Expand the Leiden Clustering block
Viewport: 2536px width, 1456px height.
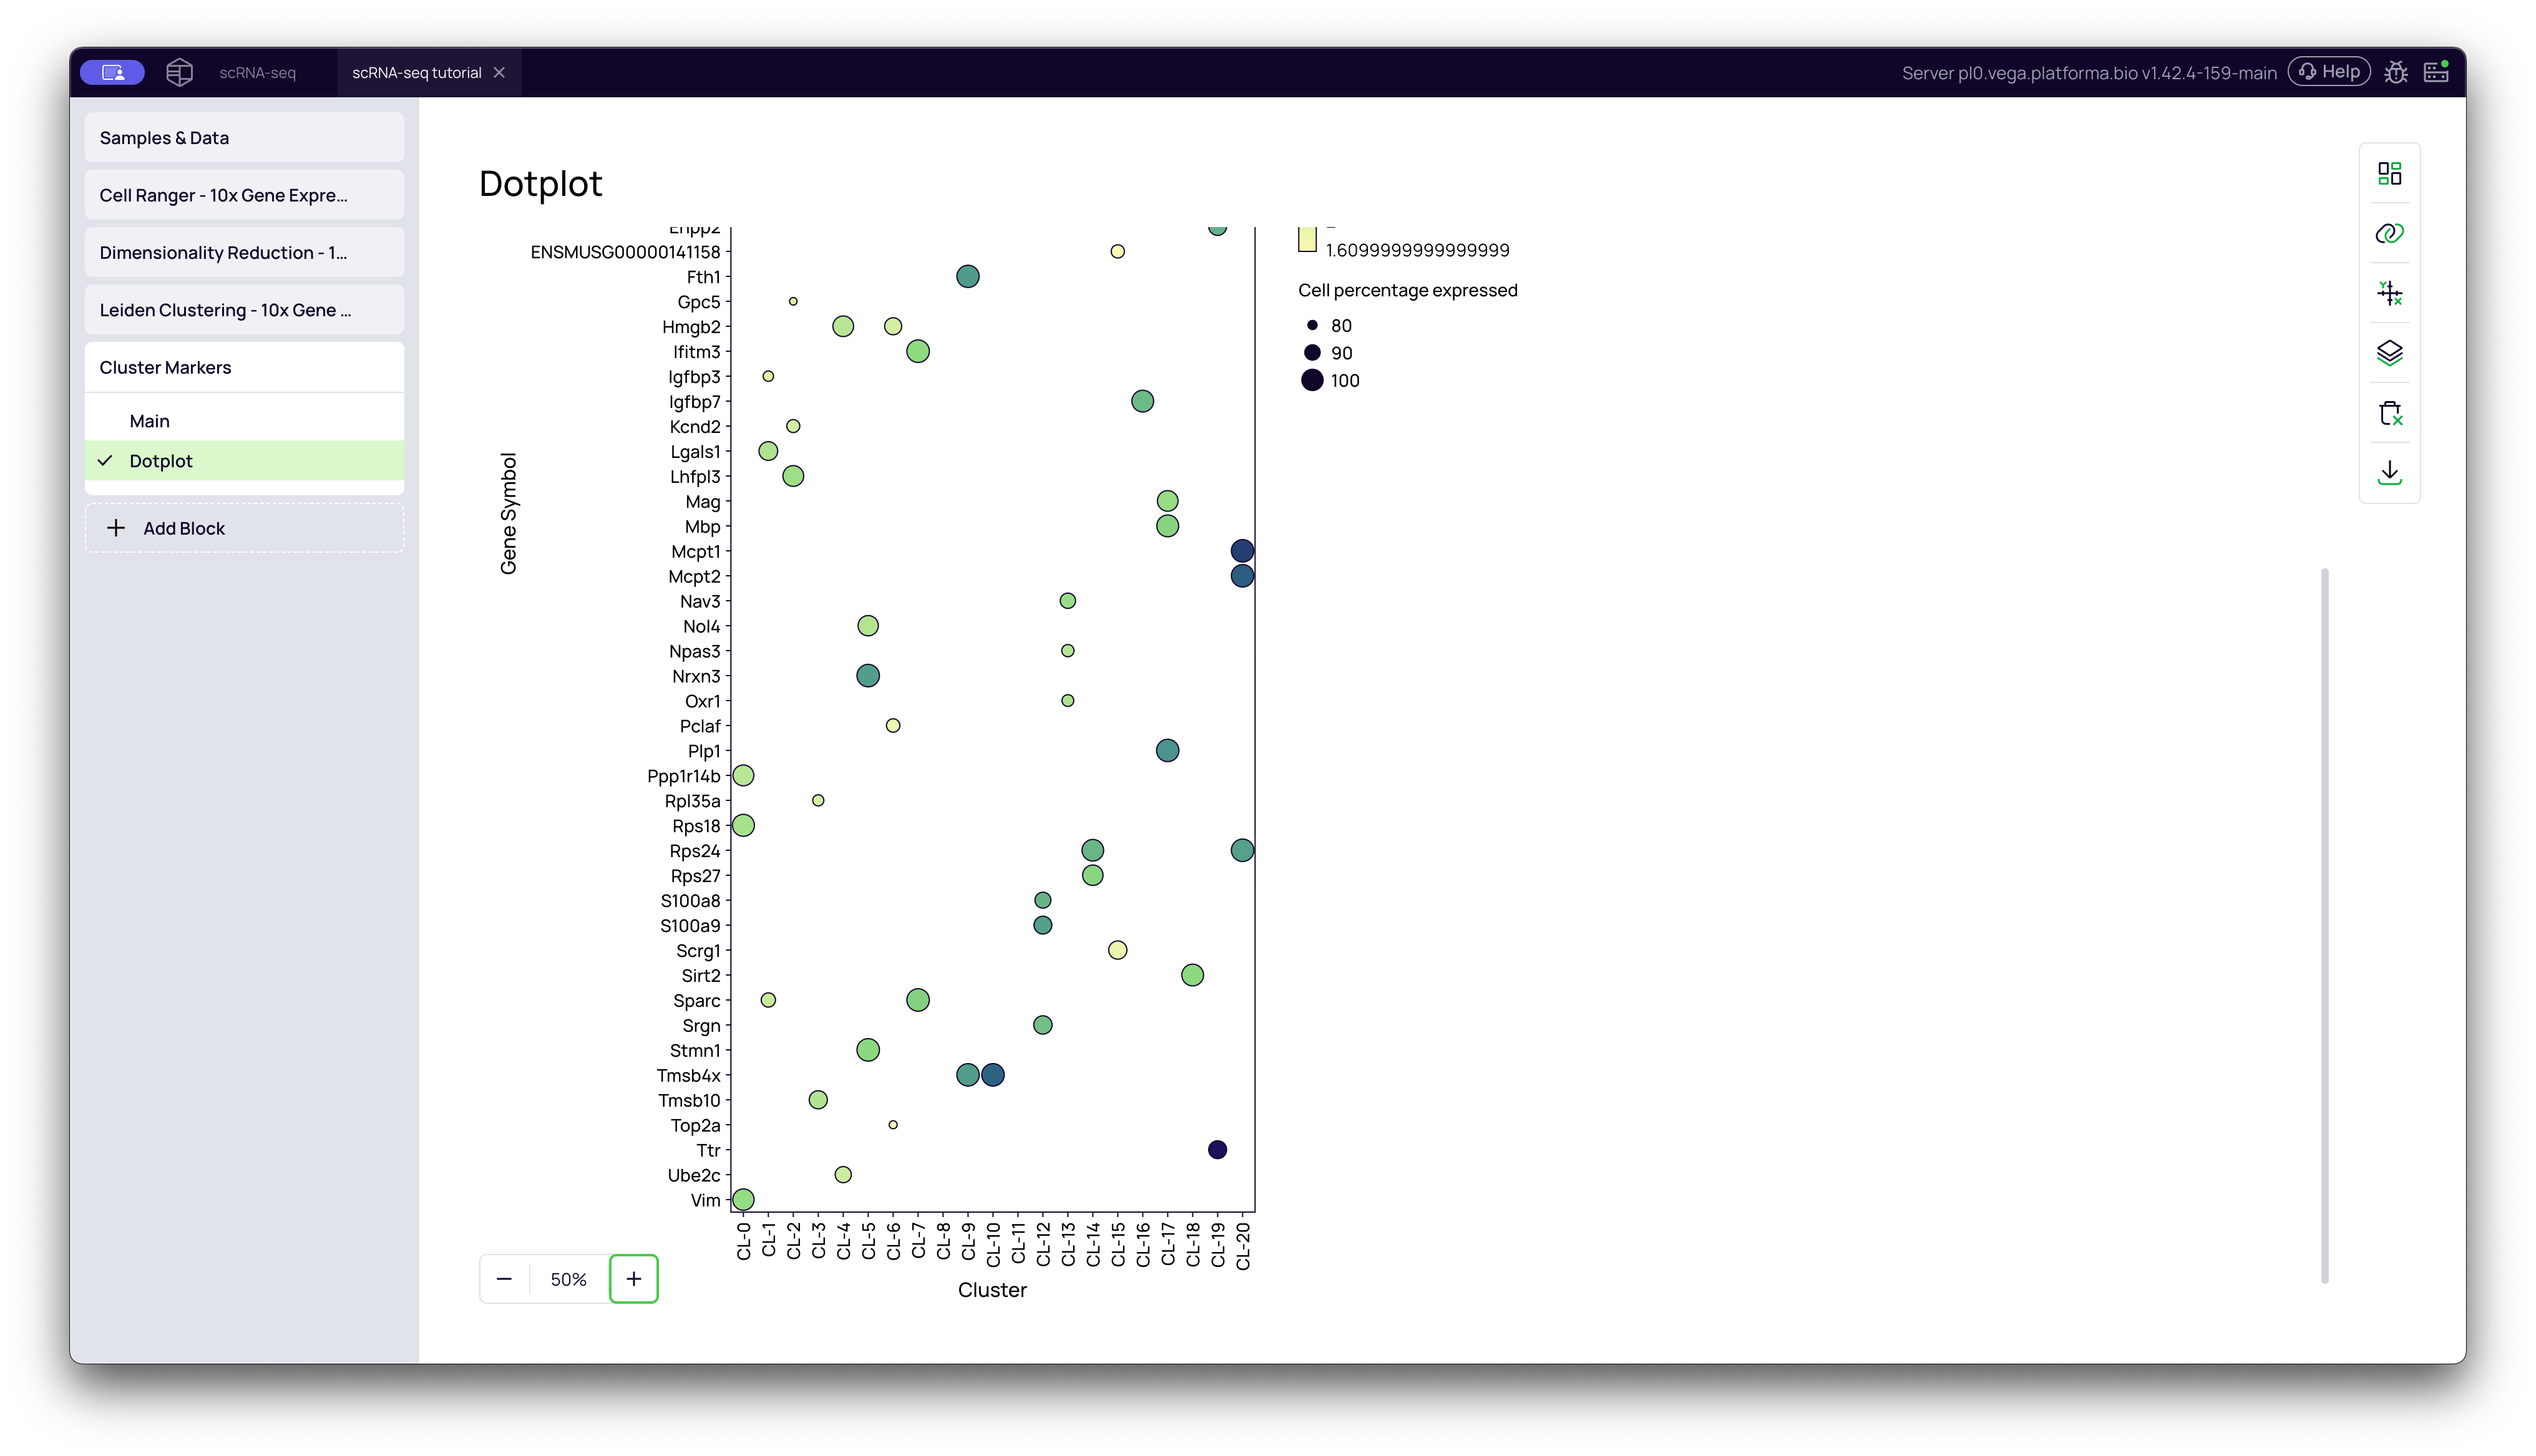coord(244,309)
